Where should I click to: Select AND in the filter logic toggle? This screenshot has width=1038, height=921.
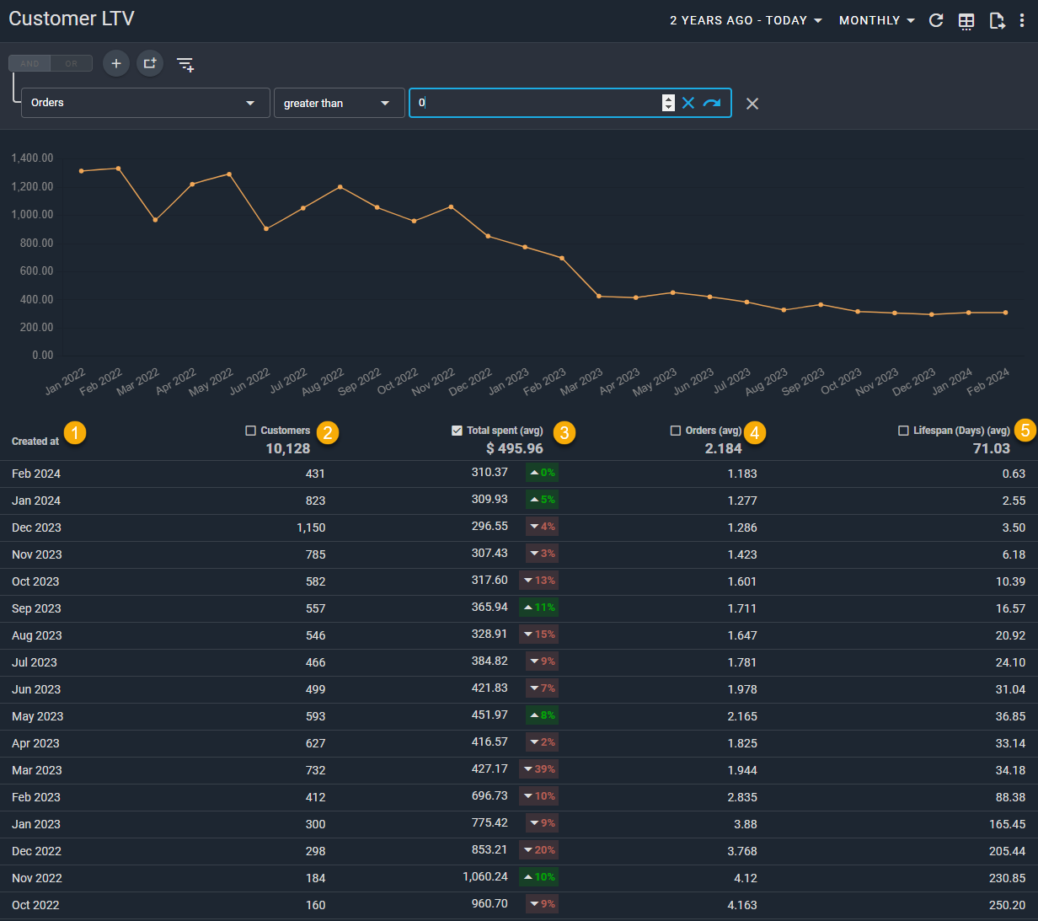click(x=29, y=63)
